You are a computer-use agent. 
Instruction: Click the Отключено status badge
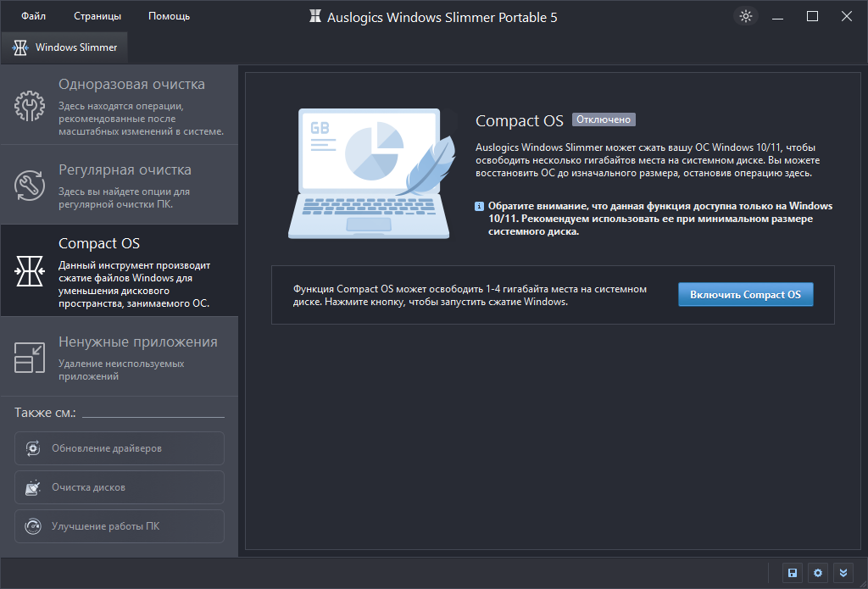coord(604,120)
